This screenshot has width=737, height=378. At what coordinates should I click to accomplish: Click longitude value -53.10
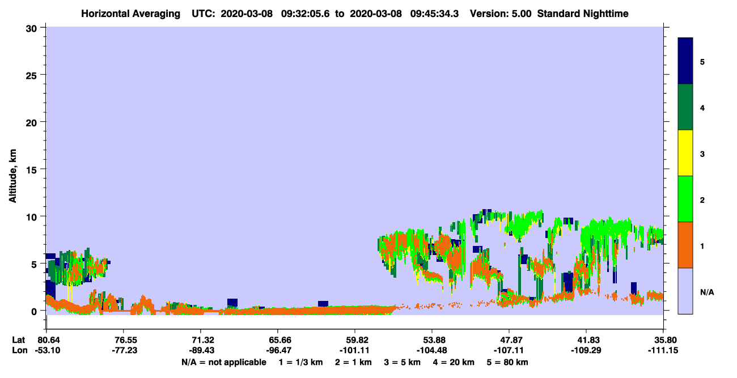pos(46,350)
